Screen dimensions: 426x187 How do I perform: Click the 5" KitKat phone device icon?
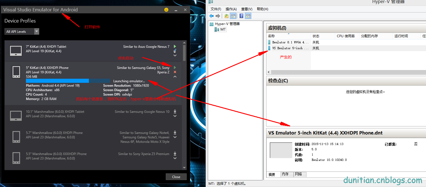[16, 72]
